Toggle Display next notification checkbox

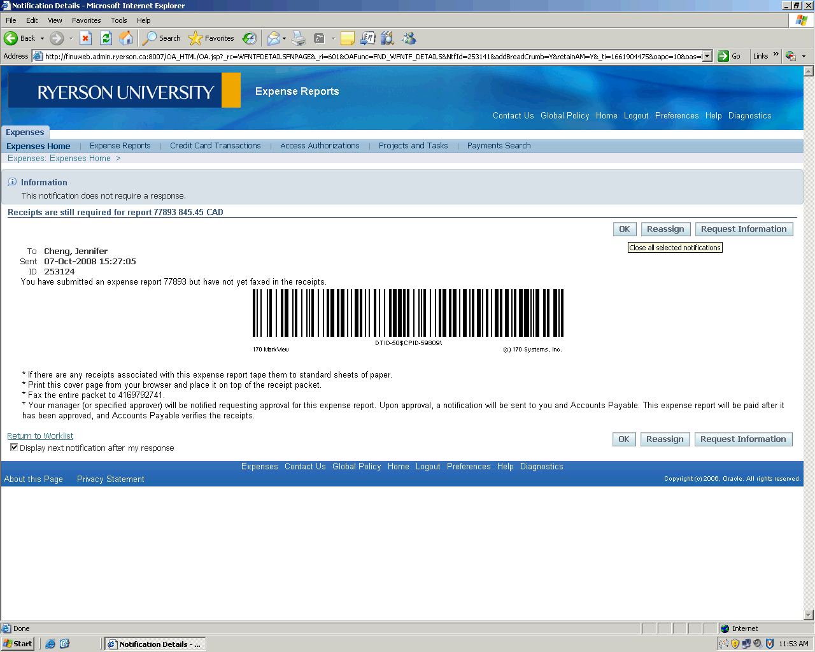(x=14, y=448)
